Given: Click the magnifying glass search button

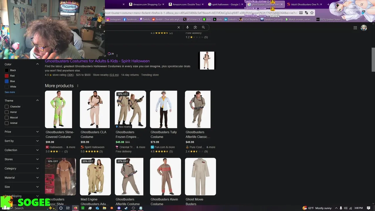Looking at the screenshot, I should pyautogui.click(x=203, y=27).
